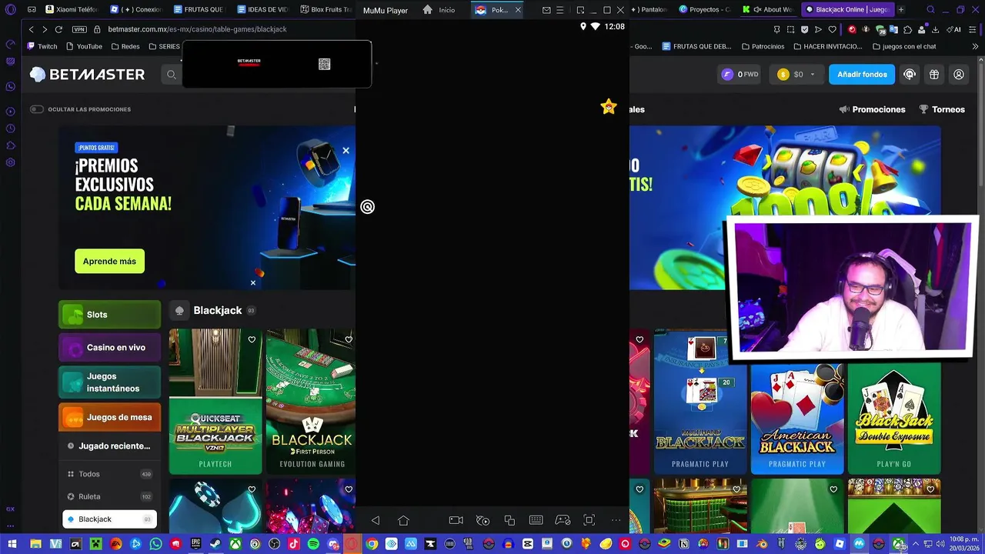Go back in the browser
Screen dimensions: 985x554
[x=32, y=29]
